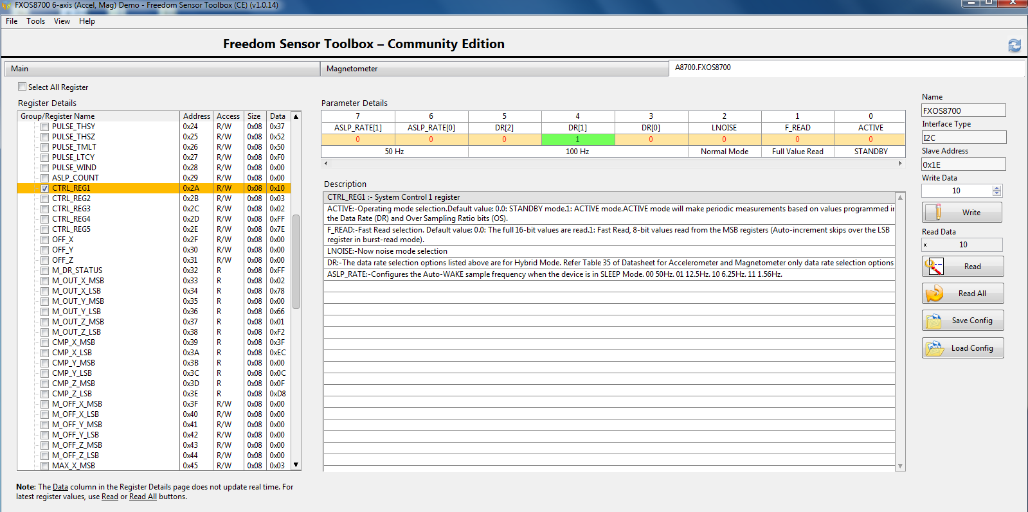1028x512 pixels.
Task: Check the M_OFF_Z_LSB register checkbox
Action: click(44, 455)
